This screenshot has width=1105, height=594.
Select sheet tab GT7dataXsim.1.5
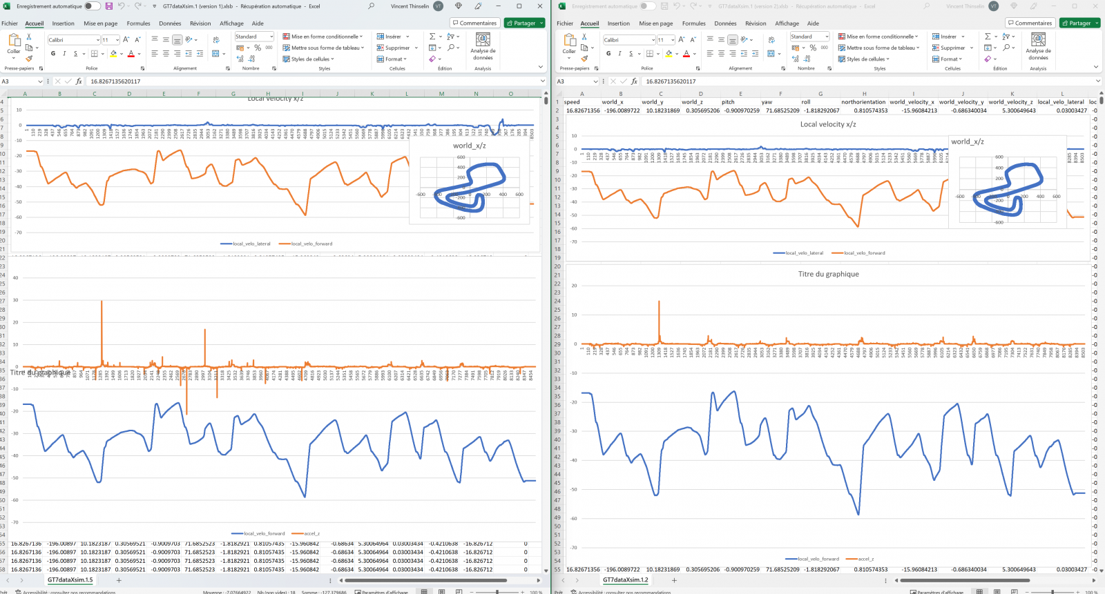pyautogui.click(x=70, y=580)
